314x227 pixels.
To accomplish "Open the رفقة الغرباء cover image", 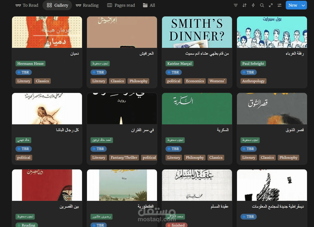I will click(272, 32).
